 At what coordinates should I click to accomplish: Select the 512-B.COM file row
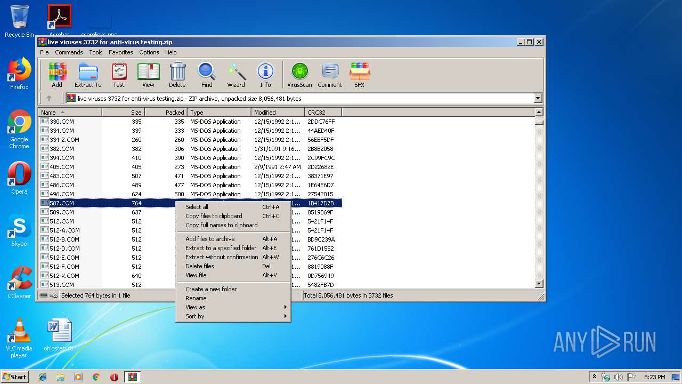(190, 239)
